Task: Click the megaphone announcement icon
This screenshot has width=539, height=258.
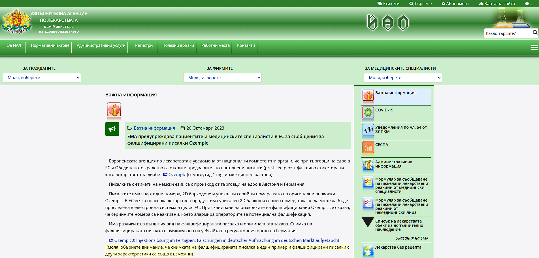Action: point(112,129)
